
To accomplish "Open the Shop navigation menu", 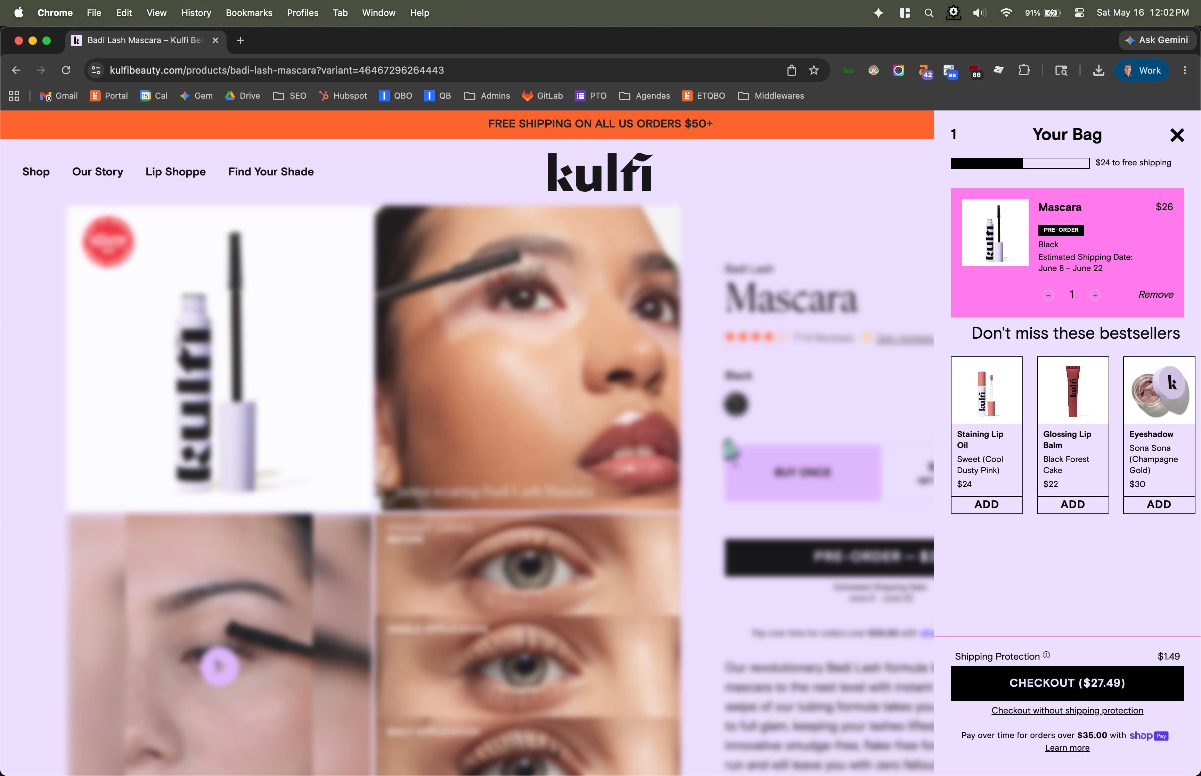I will pyautogui.click(x=36, y=172).
